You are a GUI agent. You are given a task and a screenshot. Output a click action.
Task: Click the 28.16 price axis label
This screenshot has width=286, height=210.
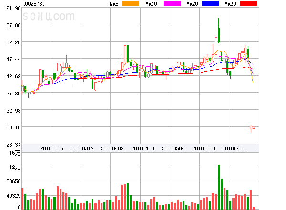click(x=13, y=127)
